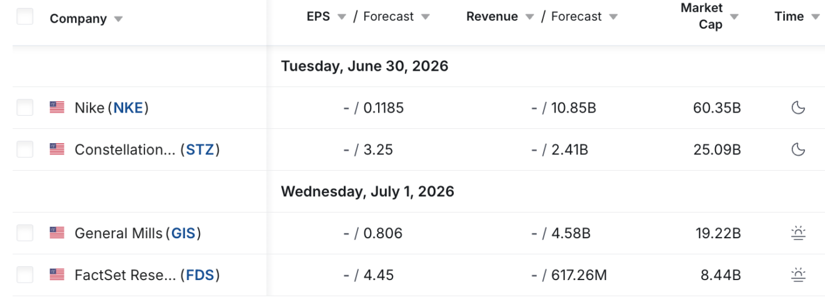Screen dimensions: 825x307
Task: Click the moon icon in Constellation row
Action: (x=798, y=149)
